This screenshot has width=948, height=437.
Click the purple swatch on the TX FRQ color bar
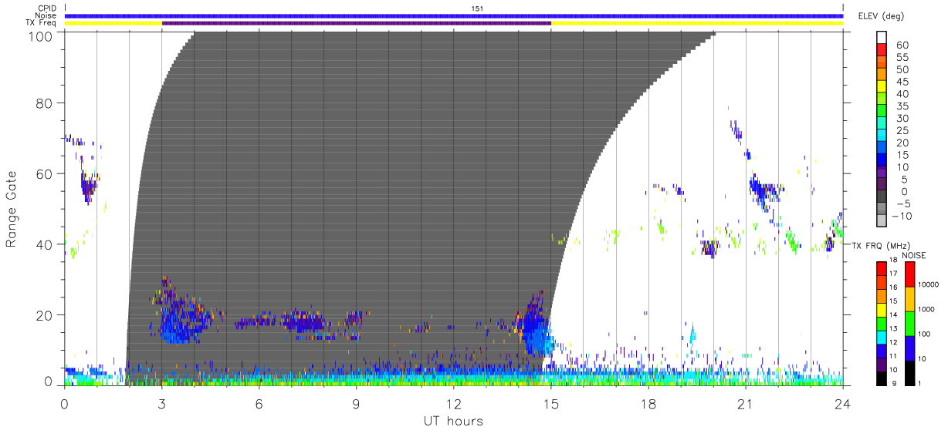point(882,365)
